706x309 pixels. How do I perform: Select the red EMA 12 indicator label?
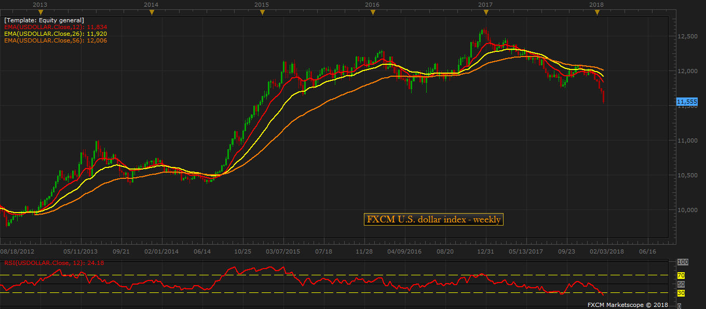click(x=56, y=27)
